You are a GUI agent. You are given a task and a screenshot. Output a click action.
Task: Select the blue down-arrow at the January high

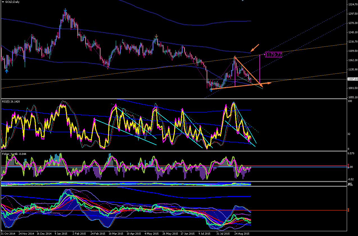[x=65, y=10]
